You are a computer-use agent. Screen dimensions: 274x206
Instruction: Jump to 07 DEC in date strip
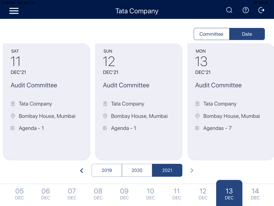(72, 194)
